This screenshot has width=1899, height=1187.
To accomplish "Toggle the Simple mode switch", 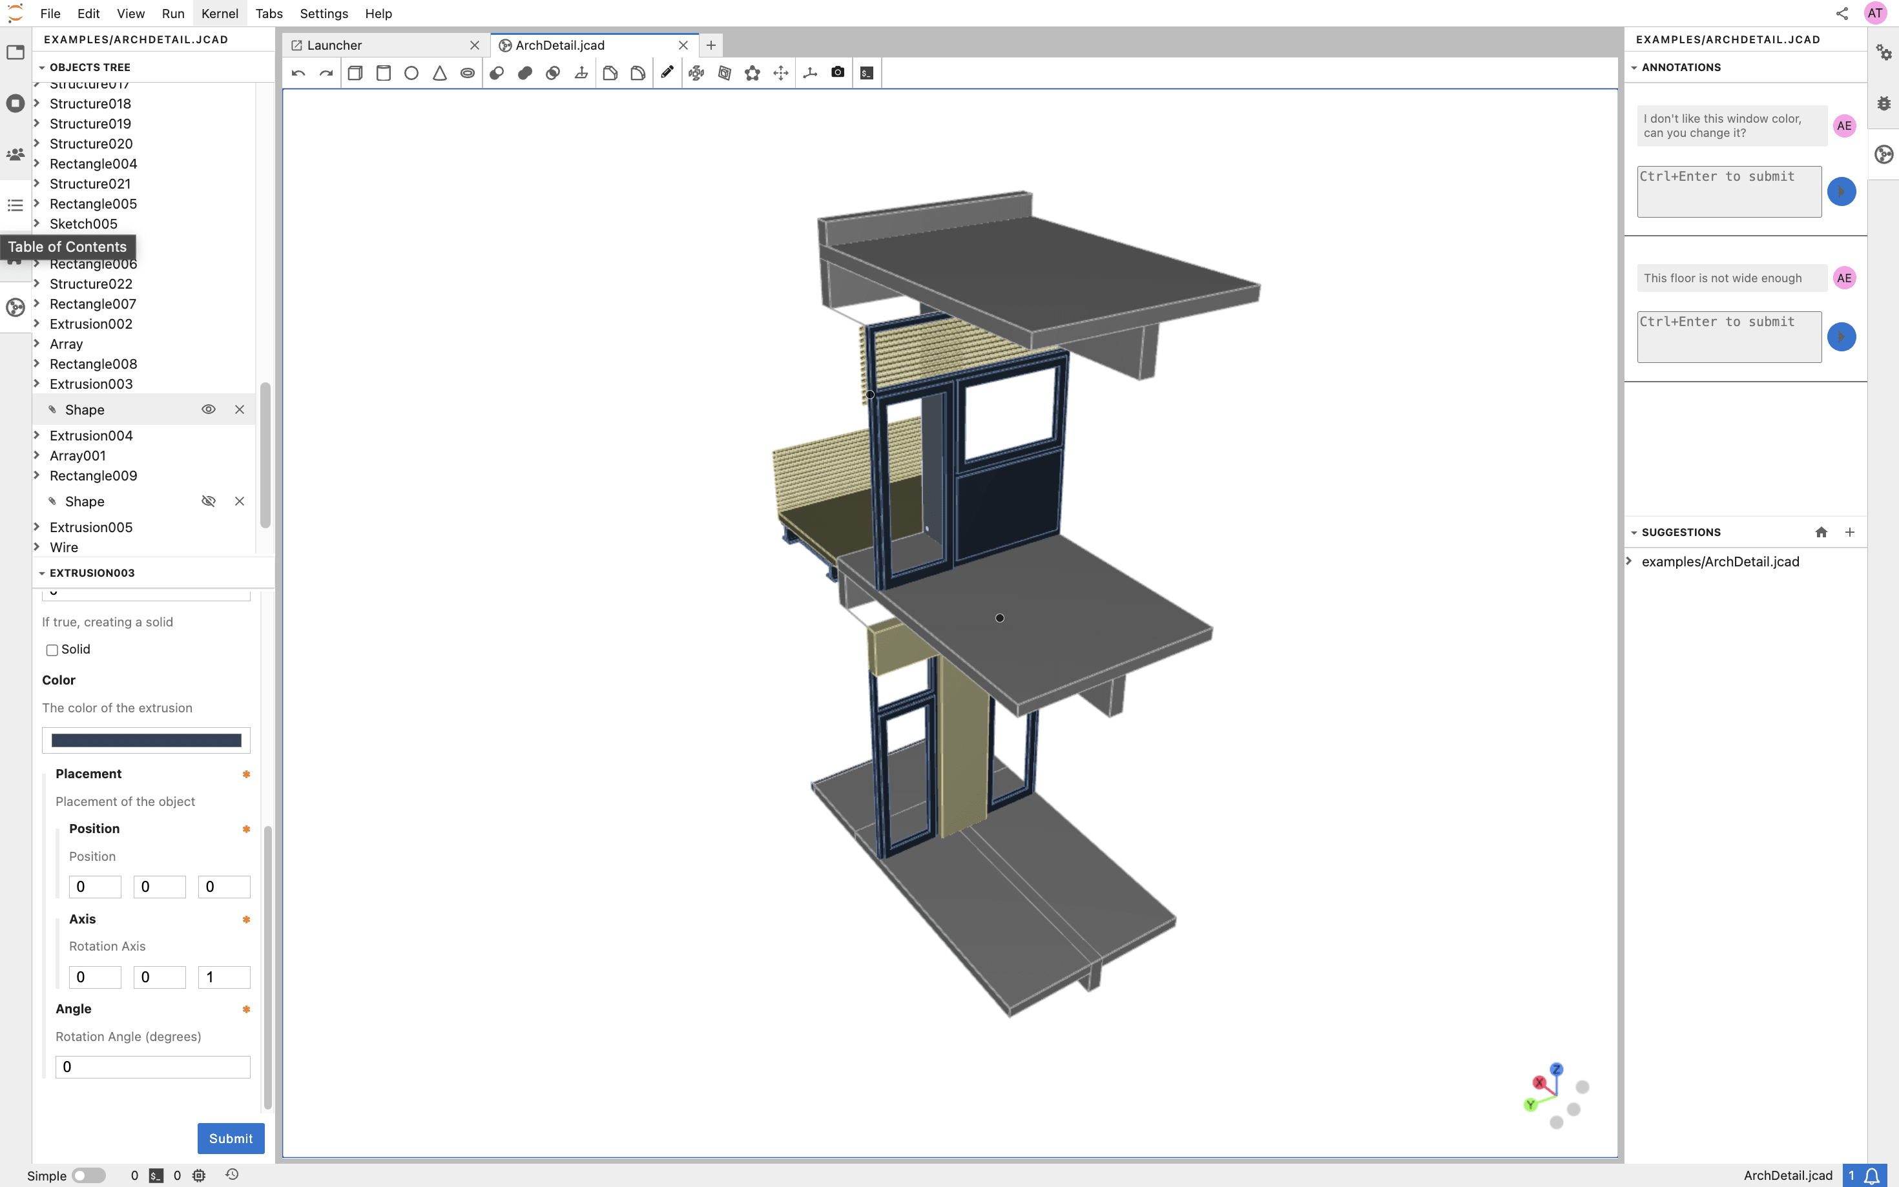I will click(88, 1175).
